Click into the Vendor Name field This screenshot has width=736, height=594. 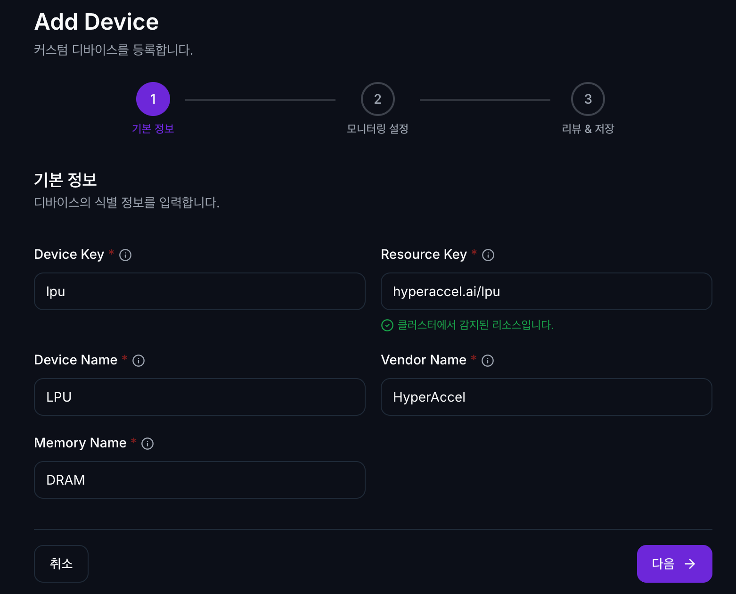[x=546, y=397]
